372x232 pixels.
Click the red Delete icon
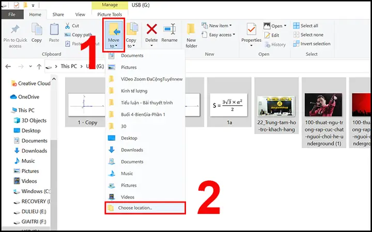pyautogui.click(x=151, y=29)
